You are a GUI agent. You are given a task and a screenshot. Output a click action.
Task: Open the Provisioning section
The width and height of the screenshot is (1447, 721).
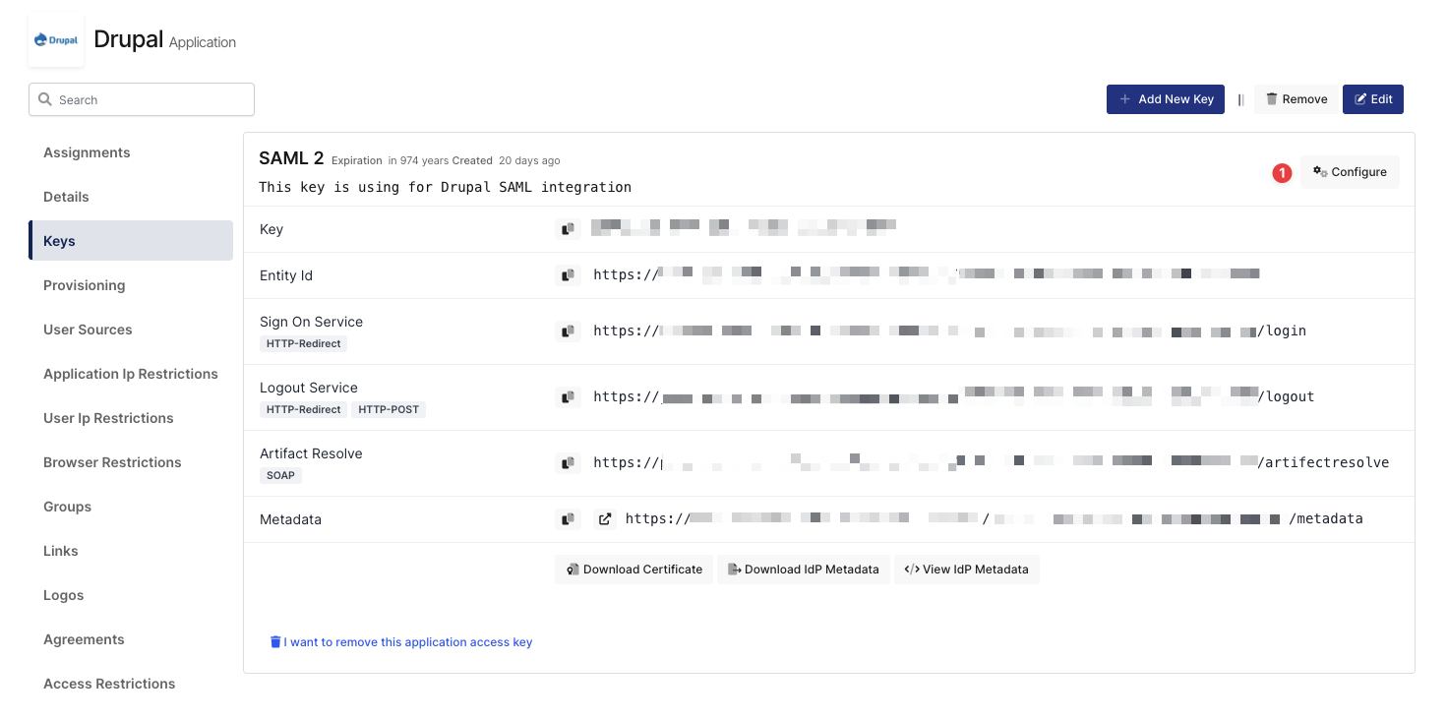coord(84,284)
